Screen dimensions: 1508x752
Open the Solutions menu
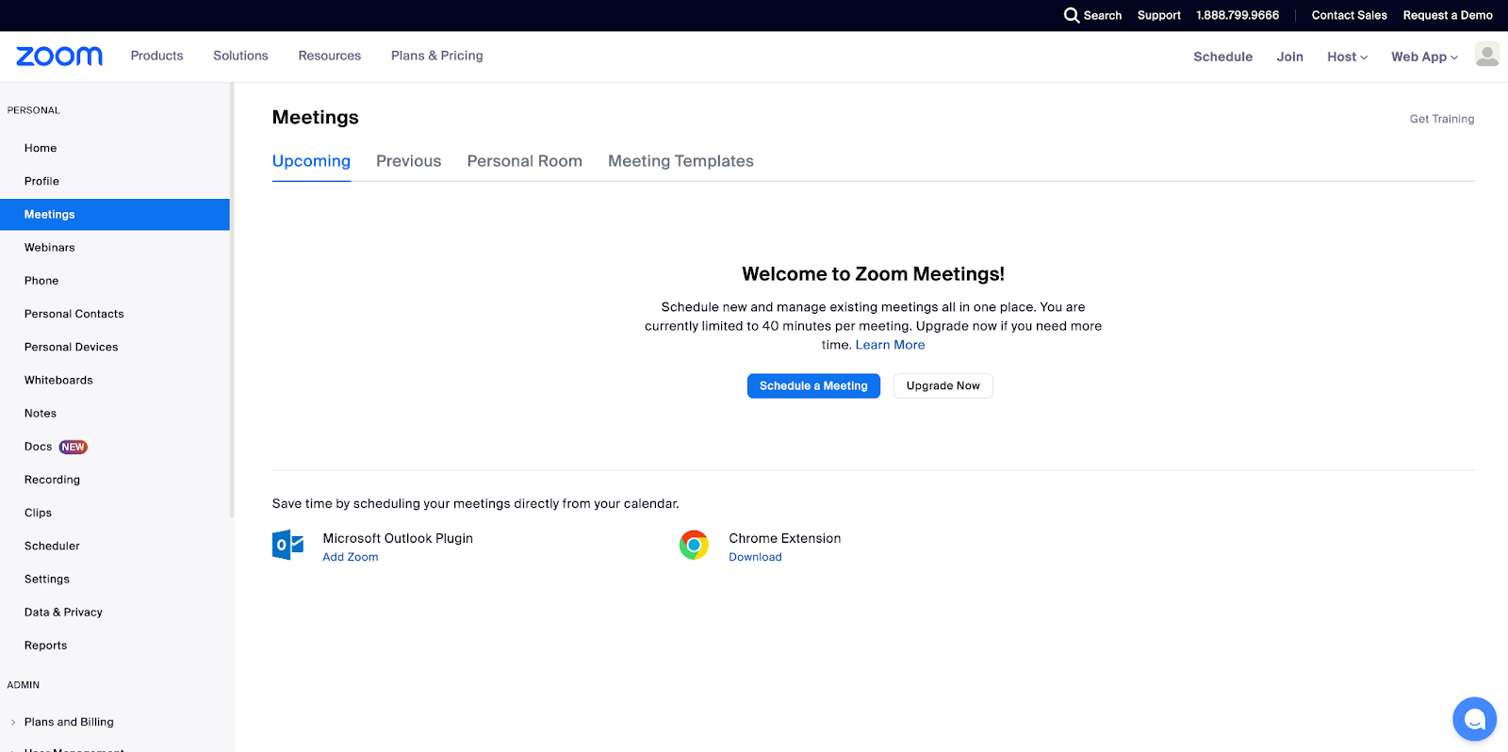click(x=240, y=56)
